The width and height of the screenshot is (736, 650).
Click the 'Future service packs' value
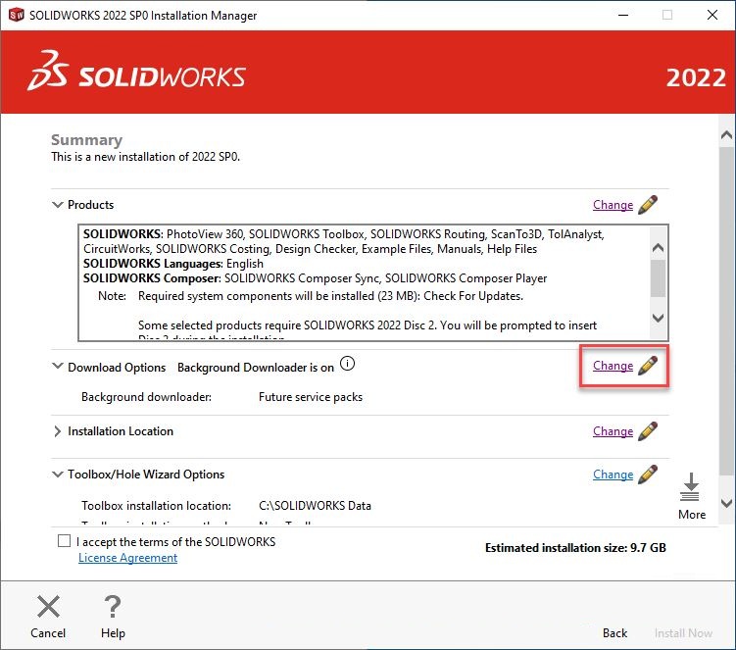311,397
